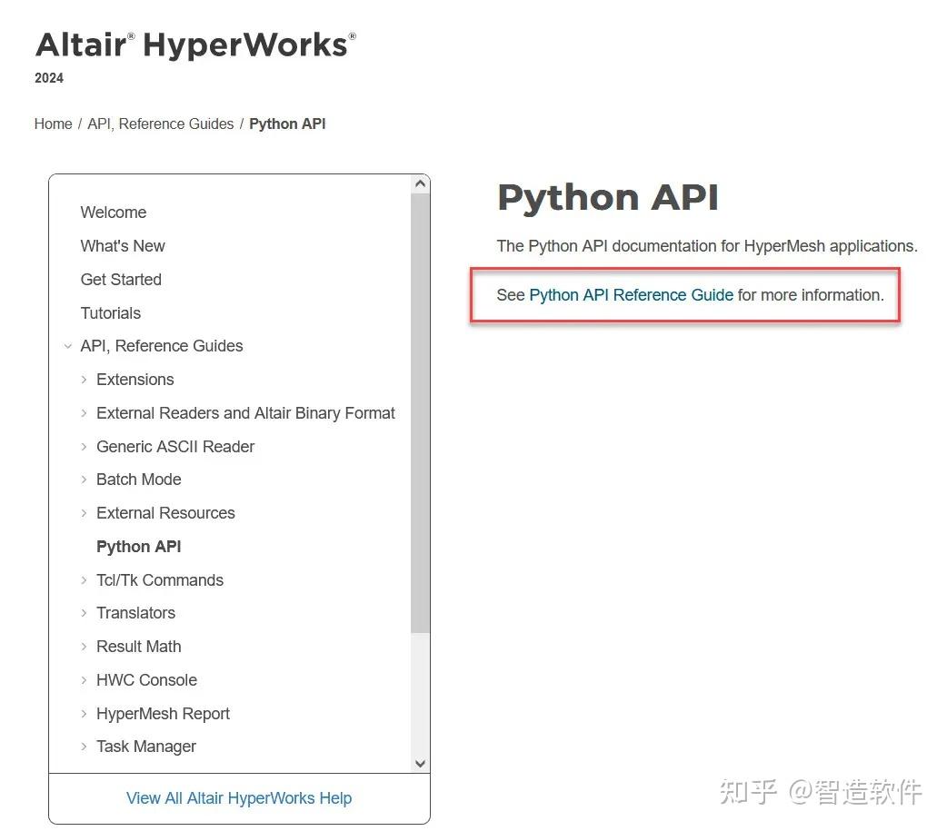
Task: Collapse the API, Reference Guides tree
Action: 68,346
